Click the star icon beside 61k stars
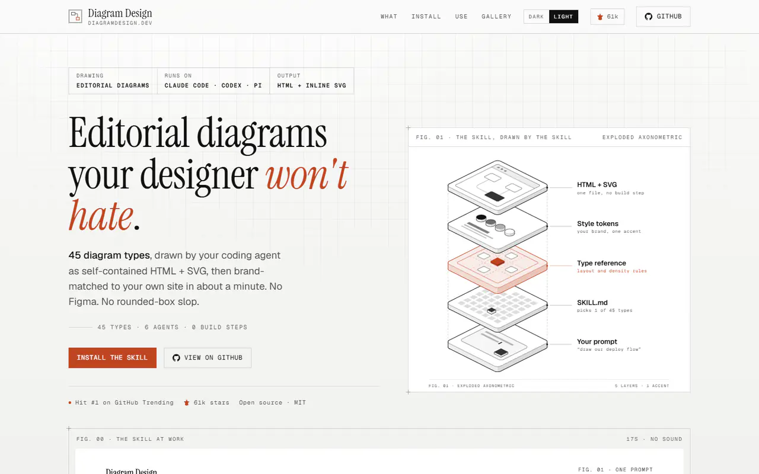759x474 pixels. tap(187, 402)
